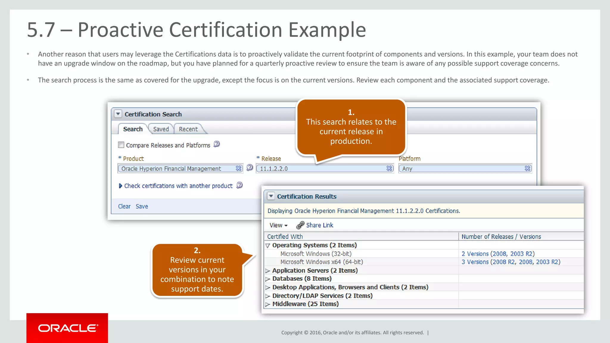
Task: Open the Recent tab
Action: (x=188, y=129)
